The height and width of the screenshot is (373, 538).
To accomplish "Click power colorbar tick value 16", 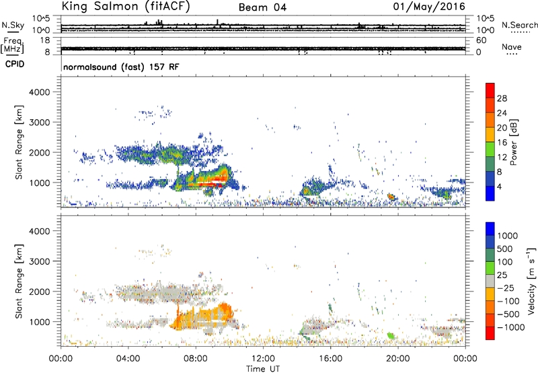I will pyautogui.click(x=502, y=142).
